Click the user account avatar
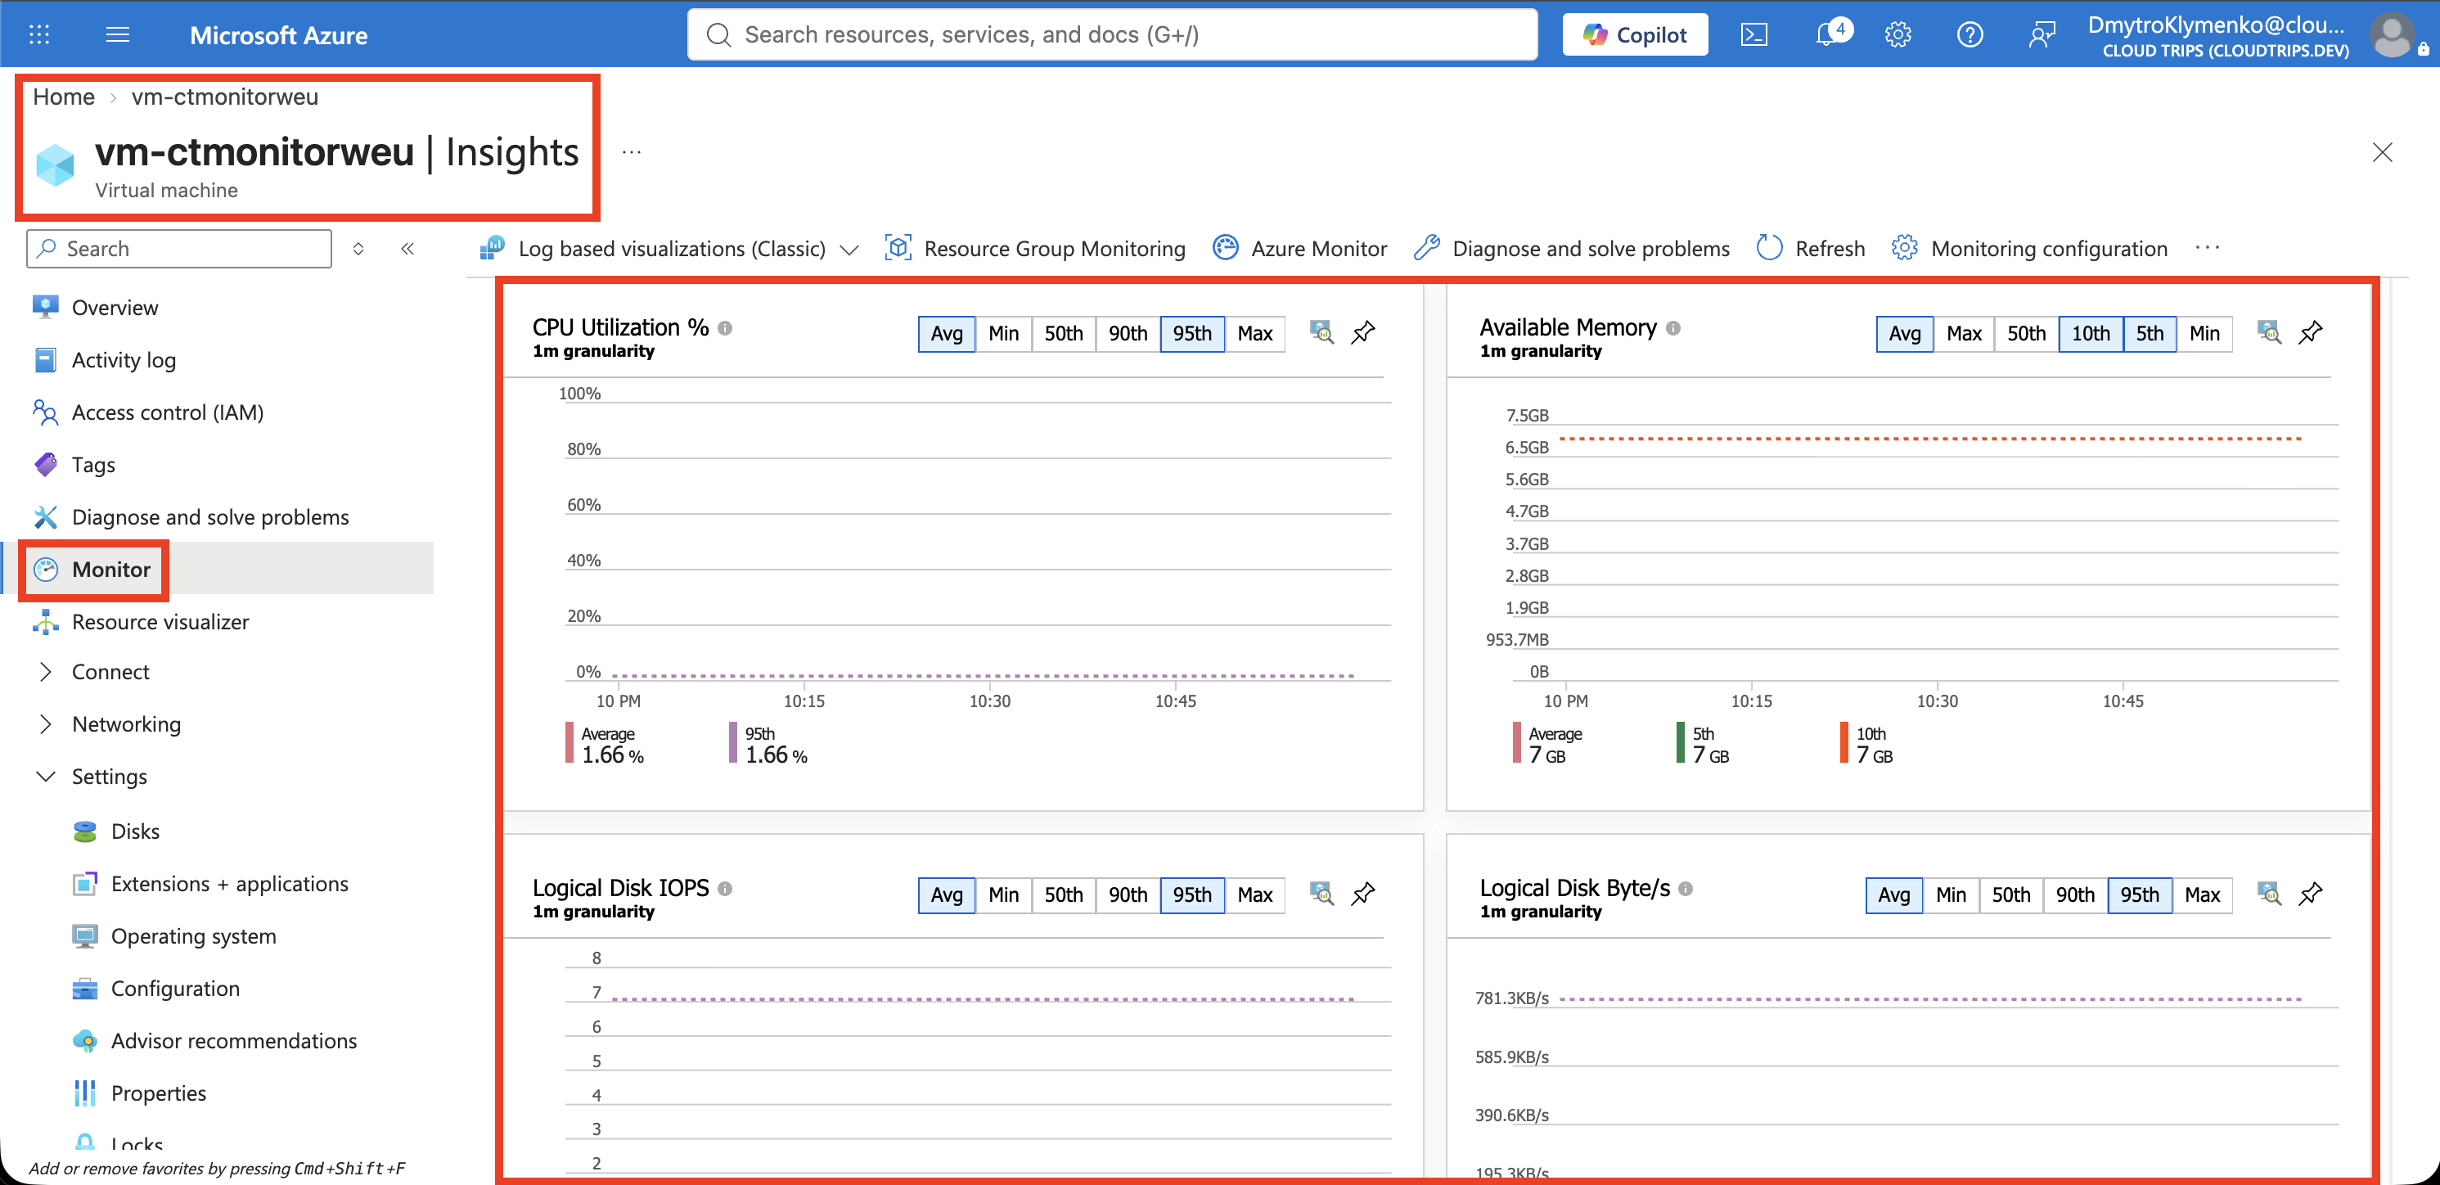 tap(2392, 35)
